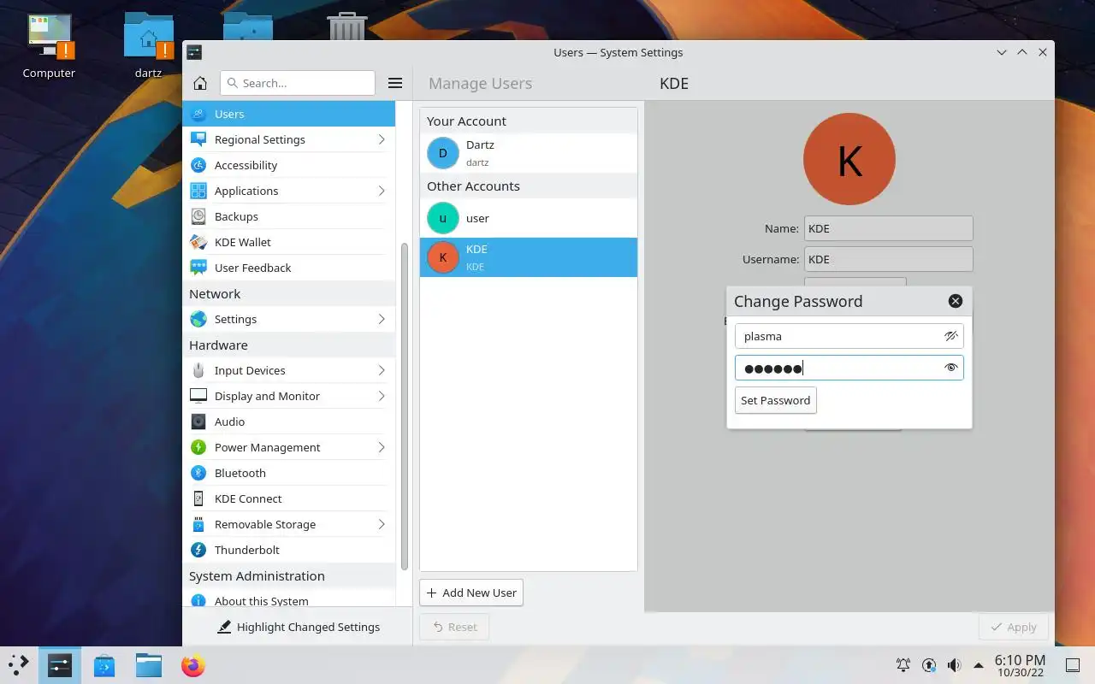The width and height of the screenshot is (1095, 684).
Task: Click System Settings in the taskbar
Action: 60,665
